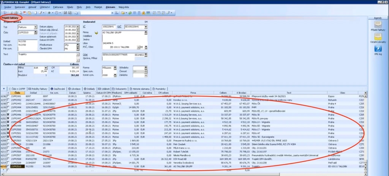Click the BAN bank toolbar icon
389x176 pixels.
[149, 13]
